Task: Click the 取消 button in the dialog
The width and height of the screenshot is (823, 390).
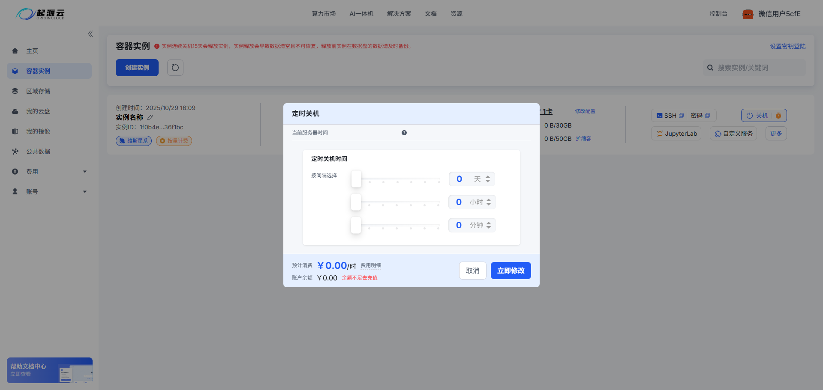Action: [473, 271]
